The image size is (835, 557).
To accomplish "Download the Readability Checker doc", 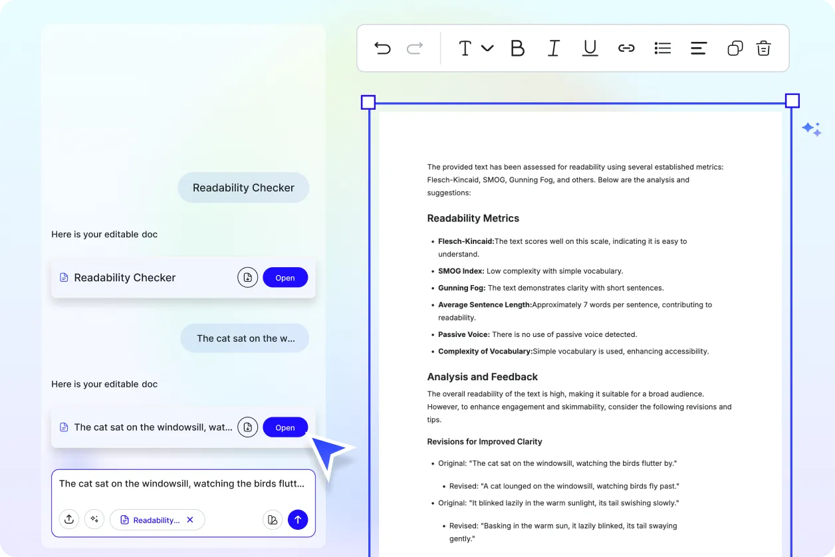I will (x=247, y=278).
